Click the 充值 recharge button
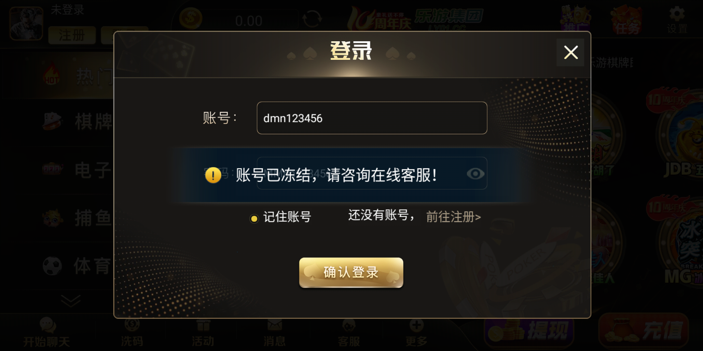 (x=644, y=331)
